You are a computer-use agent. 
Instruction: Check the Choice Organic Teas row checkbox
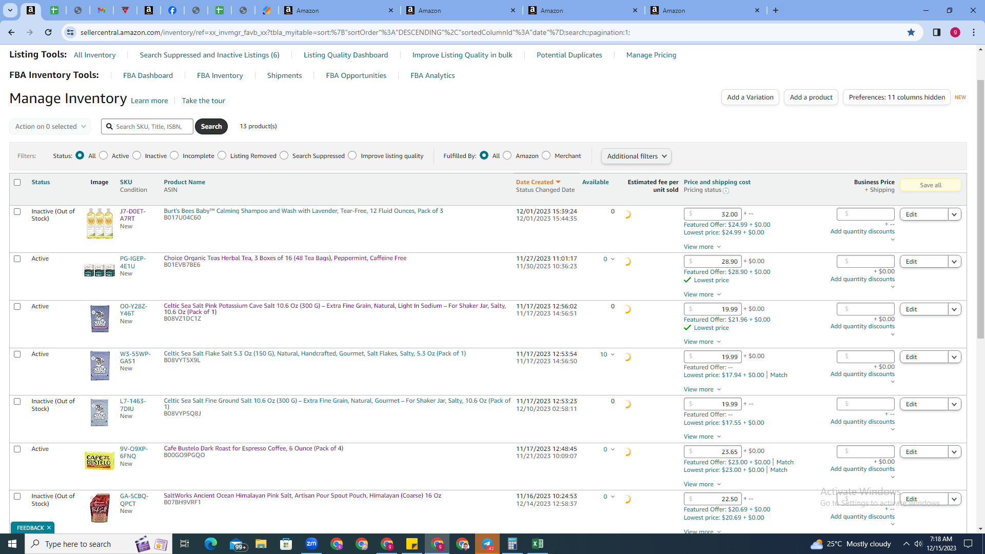click(17, 259)
